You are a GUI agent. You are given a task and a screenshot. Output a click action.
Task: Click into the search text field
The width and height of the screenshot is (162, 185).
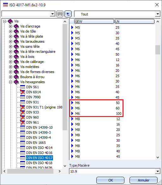pyautogui.click(x=26, y=14)
